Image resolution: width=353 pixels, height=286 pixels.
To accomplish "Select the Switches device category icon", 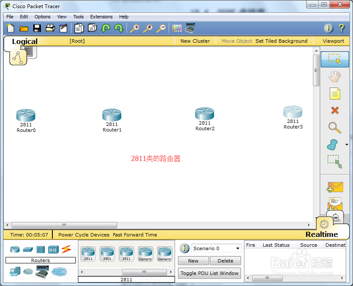I will [28, 249].
